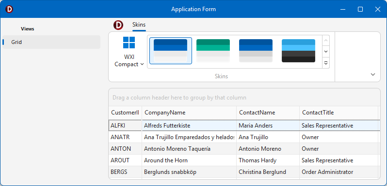Select Around the Horn cell

[x=189, y=160]
